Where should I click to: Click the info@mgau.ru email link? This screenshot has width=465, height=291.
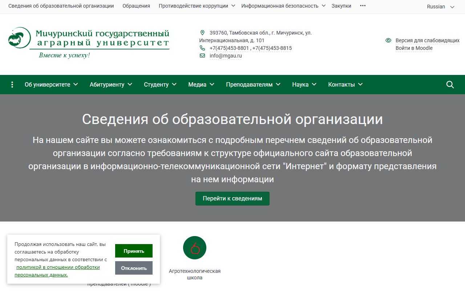(226, 56)
